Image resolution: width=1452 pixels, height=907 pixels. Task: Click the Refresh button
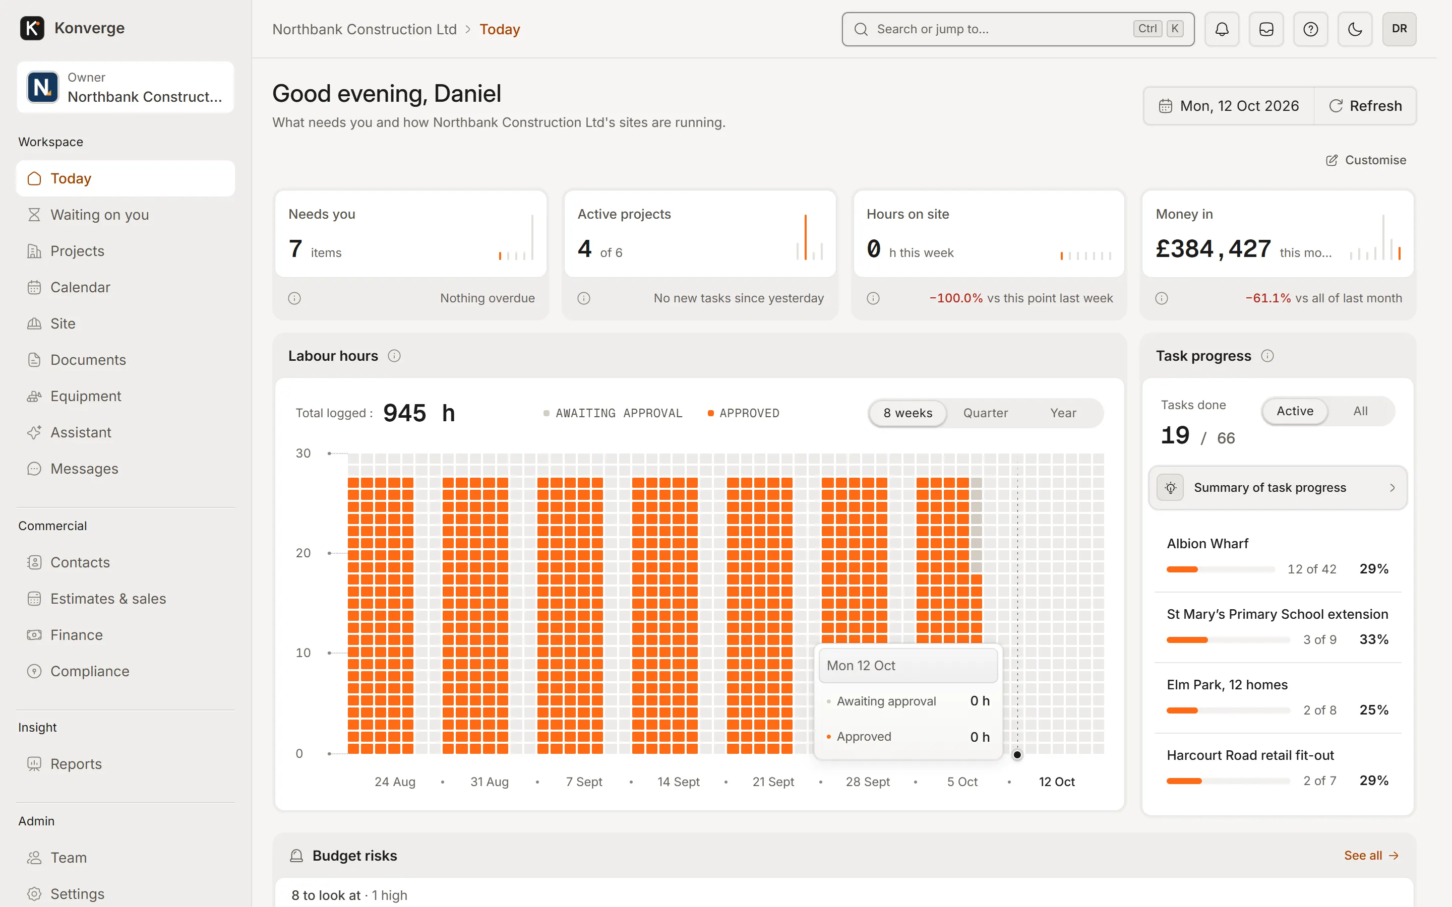pyautogui.click(x=1365, y=106)
